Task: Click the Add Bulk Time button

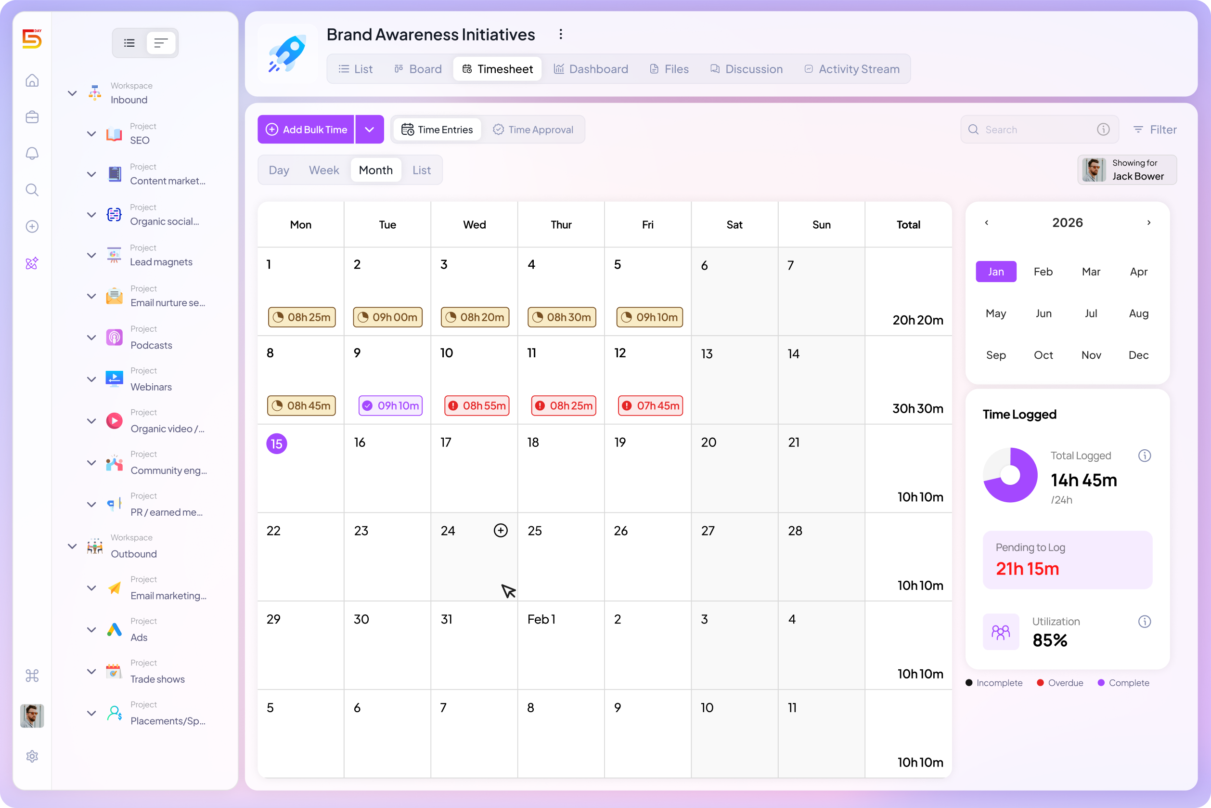Action: (306, 130)
